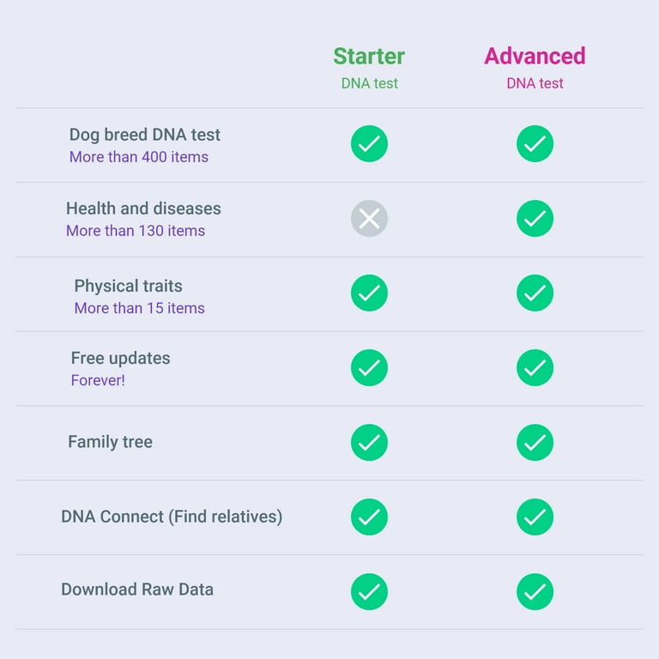
Task: Click Advanced checkmark for Free updates
Action: point(535,368)
